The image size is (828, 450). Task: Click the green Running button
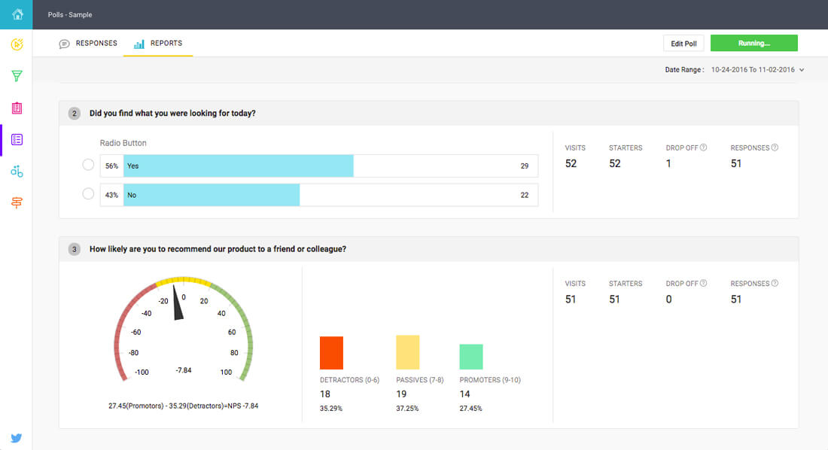pos(753,44)
